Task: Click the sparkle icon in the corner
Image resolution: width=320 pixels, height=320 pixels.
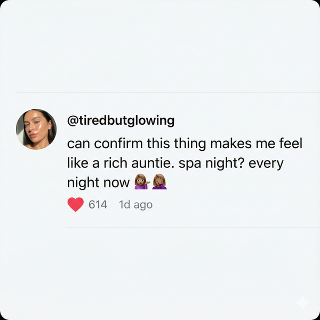Action: pyautogui.click(x=302, y=302)
